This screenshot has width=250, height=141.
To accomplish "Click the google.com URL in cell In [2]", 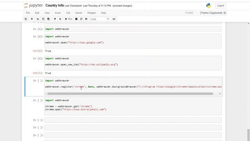I will tap(86, 43).
